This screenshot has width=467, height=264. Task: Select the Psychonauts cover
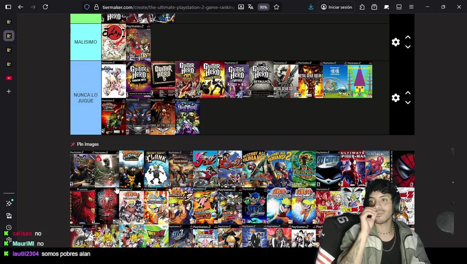coord(304,169)
